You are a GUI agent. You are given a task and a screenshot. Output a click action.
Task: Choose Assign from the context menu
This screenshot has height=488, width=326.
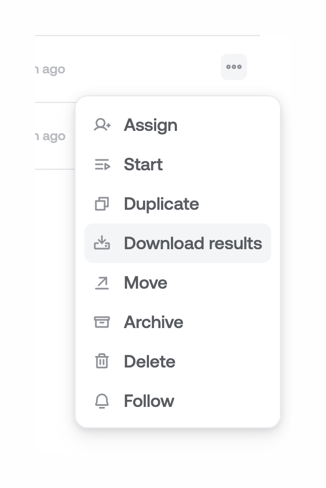click(x=151, y=125)
